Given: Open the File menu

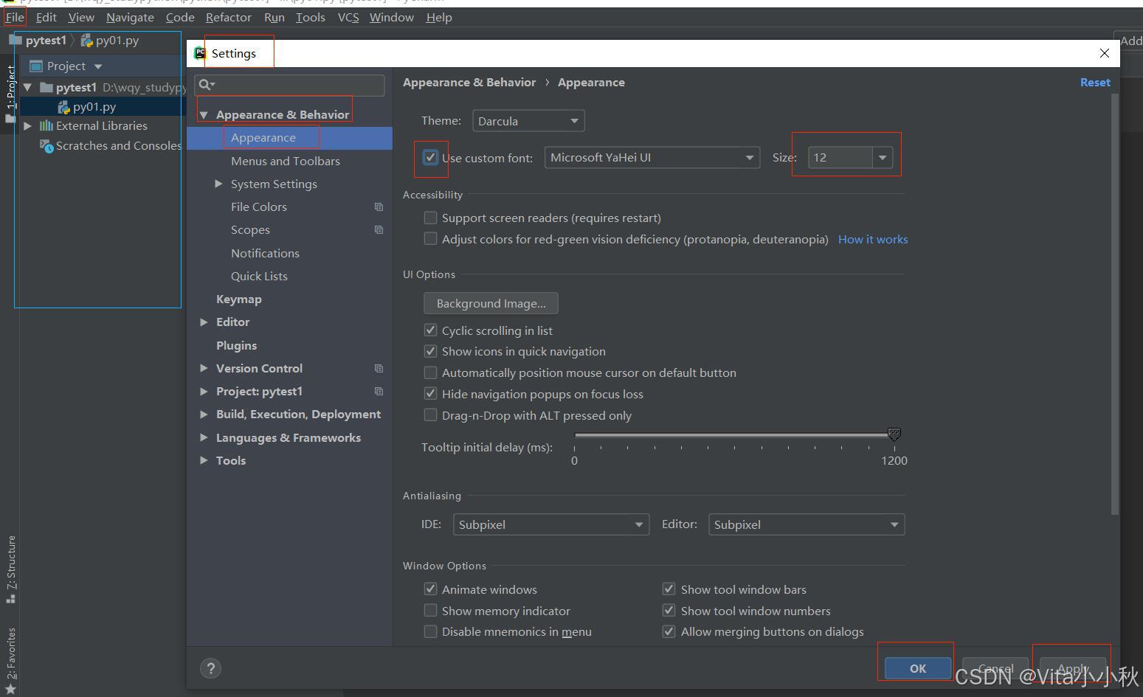Looking at the screenshot, I should (15, 17).
